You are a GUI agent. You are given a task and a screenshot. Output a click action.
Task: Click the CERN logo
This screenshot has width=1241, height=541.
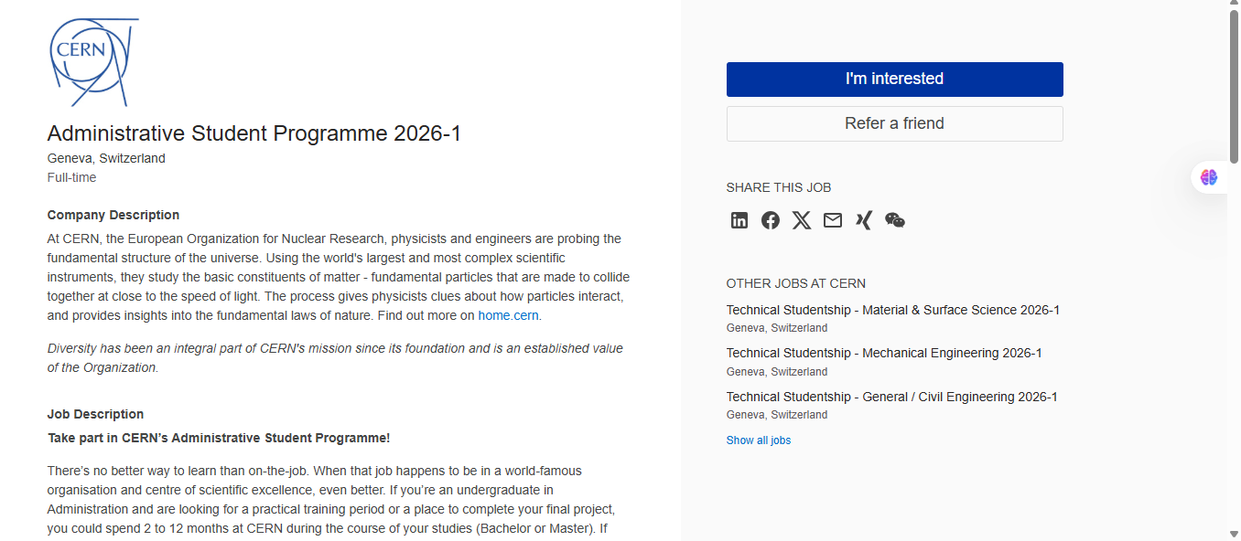coord(93,60)
